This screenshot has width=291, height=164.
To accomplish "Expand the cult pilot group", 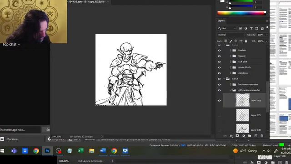I will click(231, 62).
